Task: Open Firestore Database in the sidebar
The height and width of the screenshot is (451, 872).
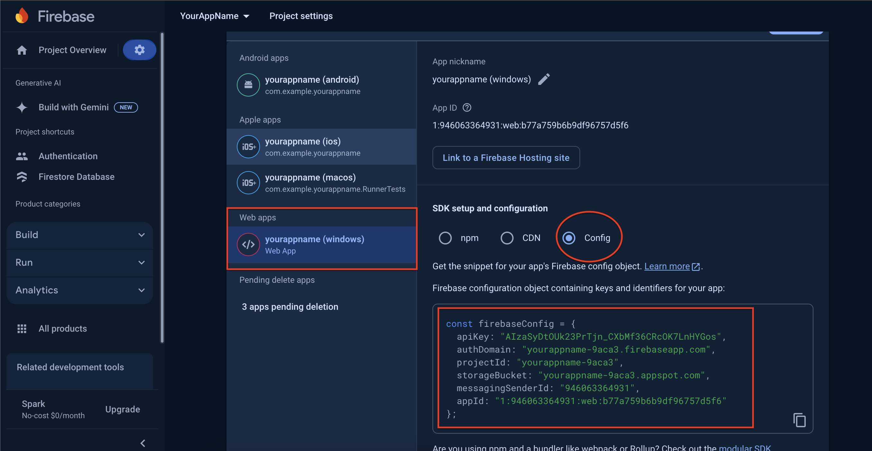Action: click(x=76, y=177)
